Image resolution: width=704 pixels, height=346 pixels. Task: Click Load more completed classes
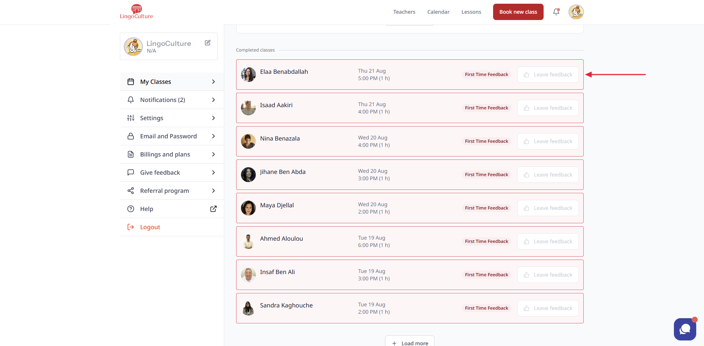tap(410, 343)
